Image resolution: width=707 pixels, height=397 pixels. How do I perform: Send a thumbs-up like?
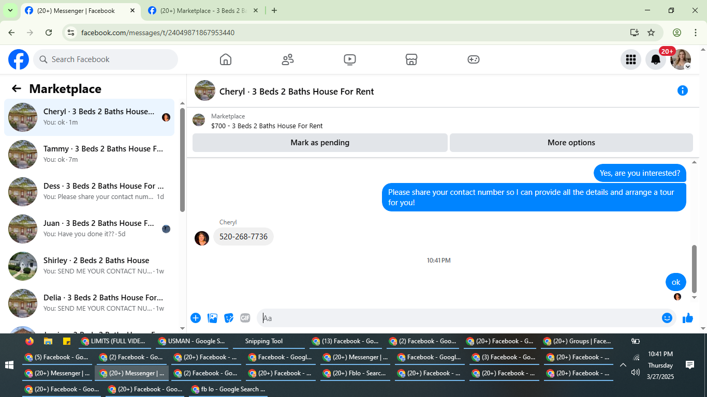688,318
